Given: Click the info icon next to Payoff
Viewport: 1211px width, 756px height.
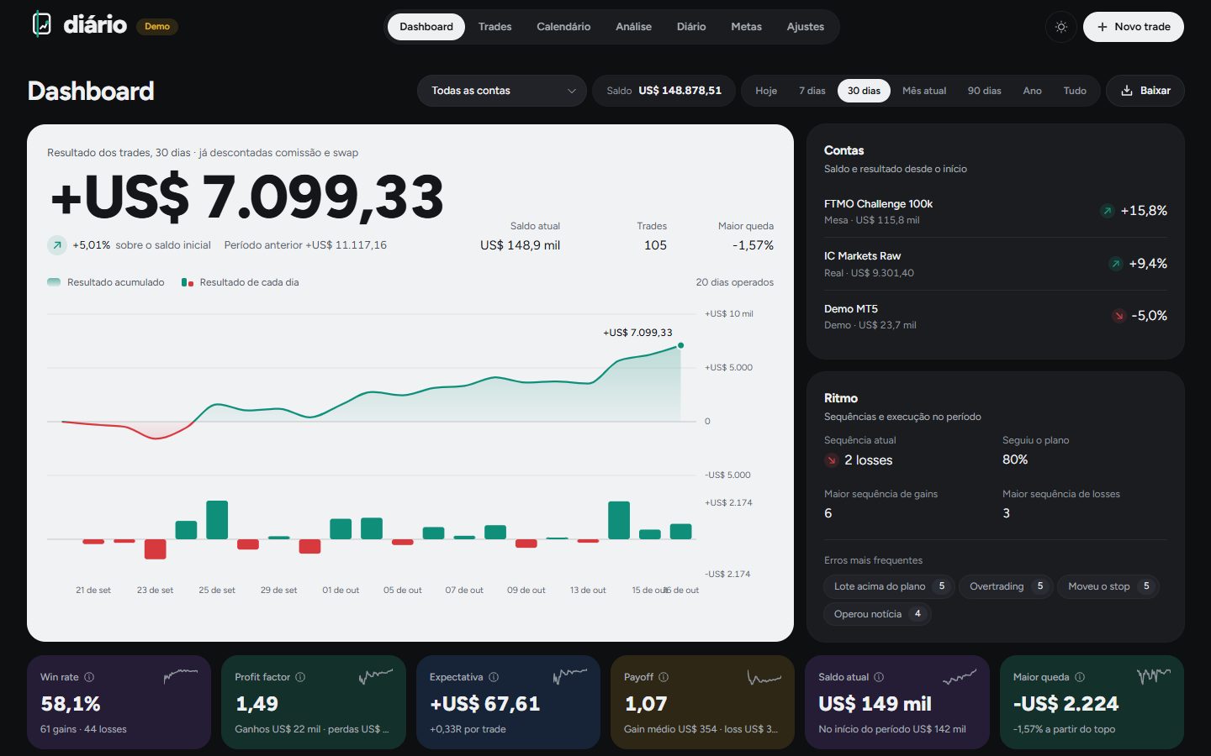Looking at the screenshot, I should [664, 677].
